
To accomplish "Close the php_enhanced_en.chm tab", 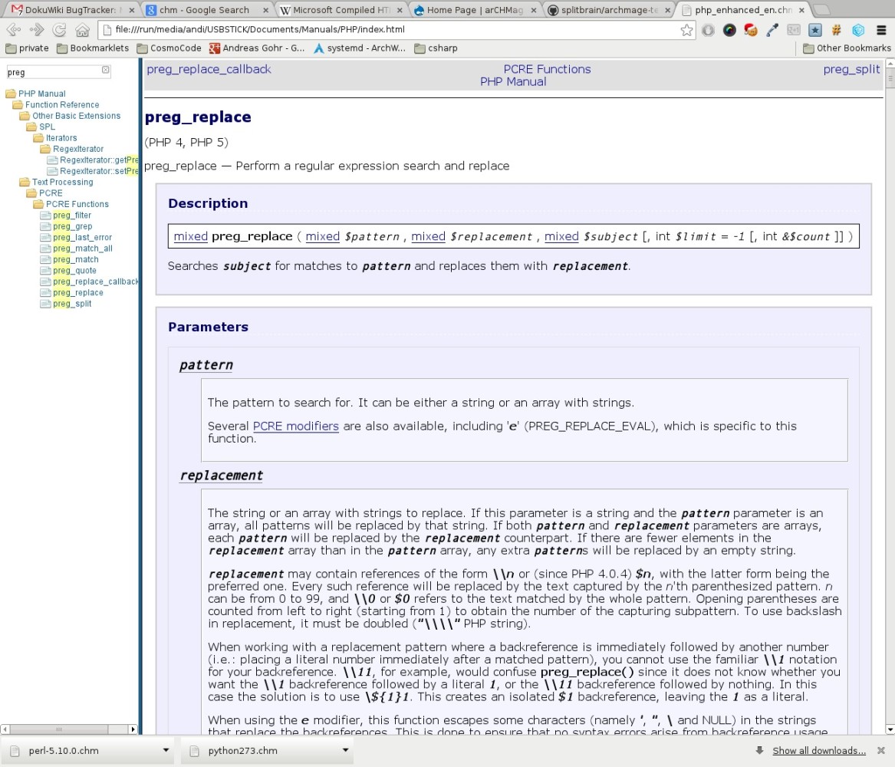I will 801,10.
